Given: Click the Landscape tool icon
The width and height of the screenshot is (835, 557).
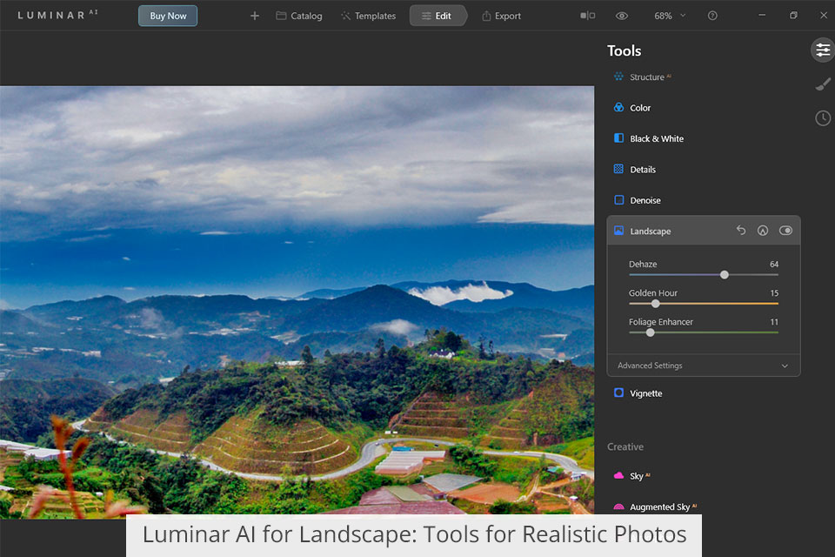Looking at the screenshot, I should click(618, 231).
